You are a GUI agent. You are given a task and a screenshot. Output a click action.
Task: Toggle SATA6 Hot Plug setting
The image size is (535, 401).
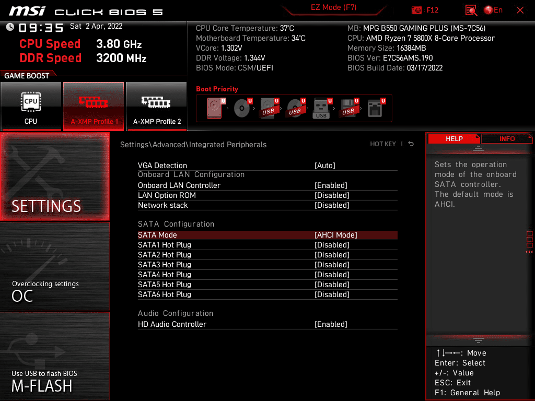pyautogui.click(x=267, y=294)
